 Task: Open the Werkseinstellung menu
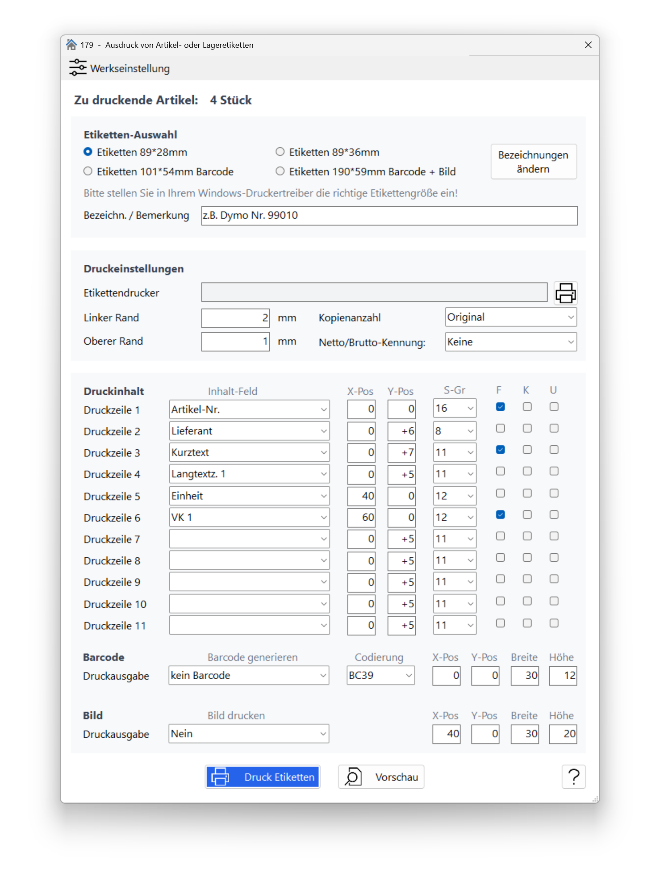120,68
